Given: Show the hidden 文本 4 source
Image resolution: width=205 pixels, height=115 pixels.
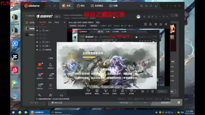Looking at the screenshot, I should click(x=37, y=34).
